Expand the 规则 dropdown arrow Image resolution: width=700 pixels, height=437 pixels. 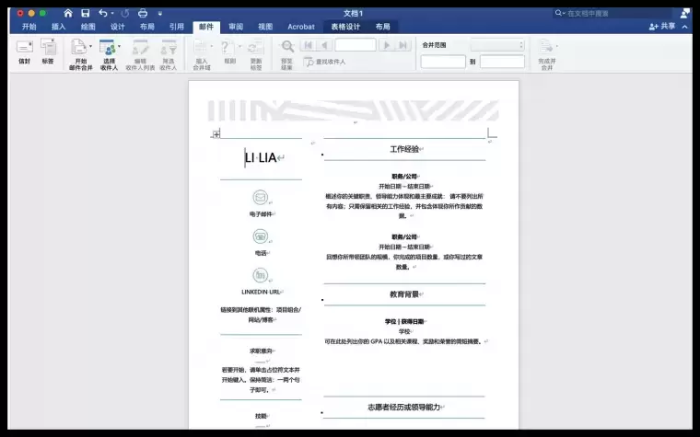[x=239, y=46]
